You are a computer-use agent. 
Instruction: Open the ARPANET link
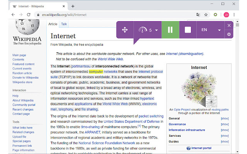93,132
